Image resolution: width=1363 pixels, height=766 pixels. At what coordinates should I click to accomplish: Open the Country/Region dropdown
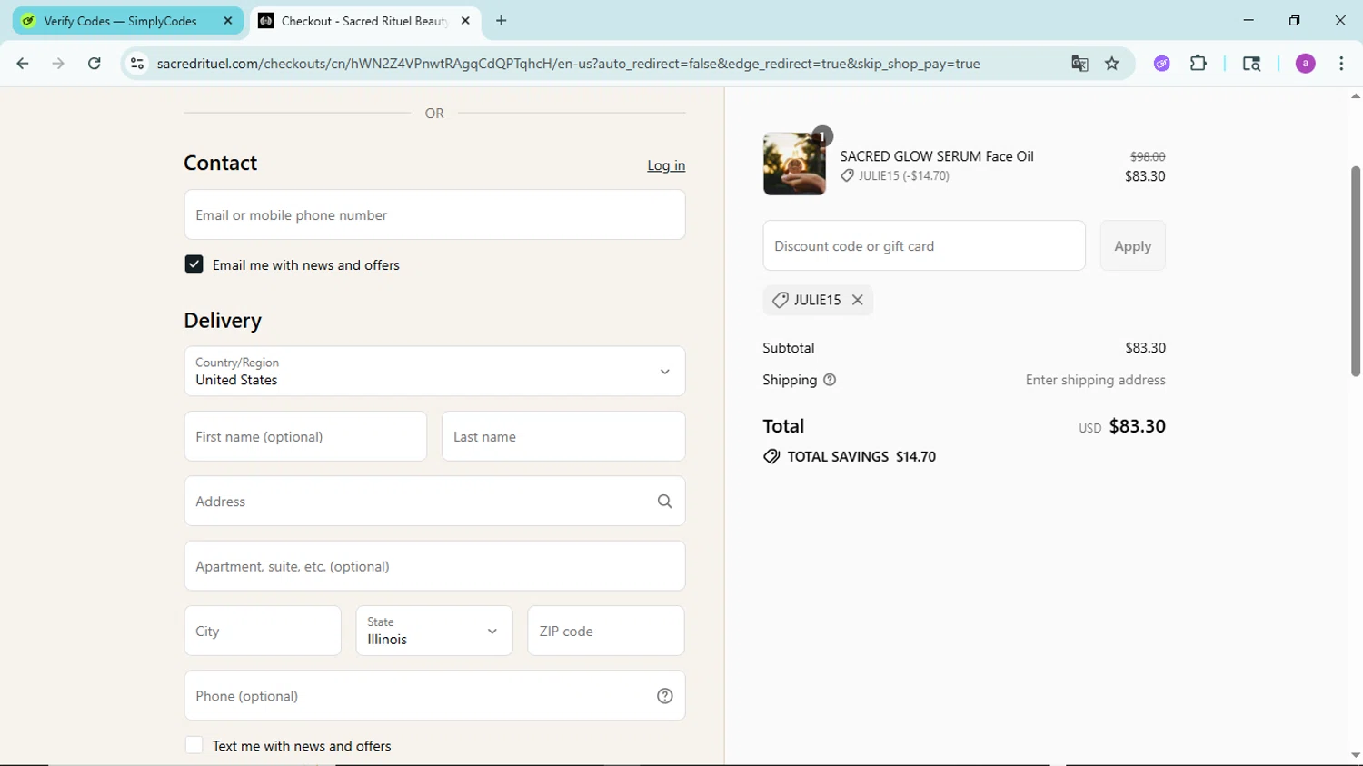[x=434, y=371]
